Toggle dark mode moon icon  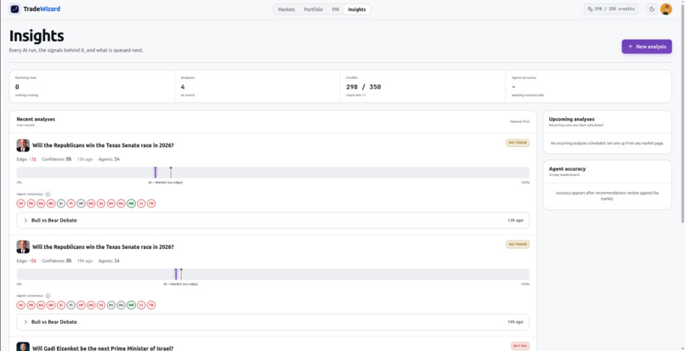pos(652,9)
